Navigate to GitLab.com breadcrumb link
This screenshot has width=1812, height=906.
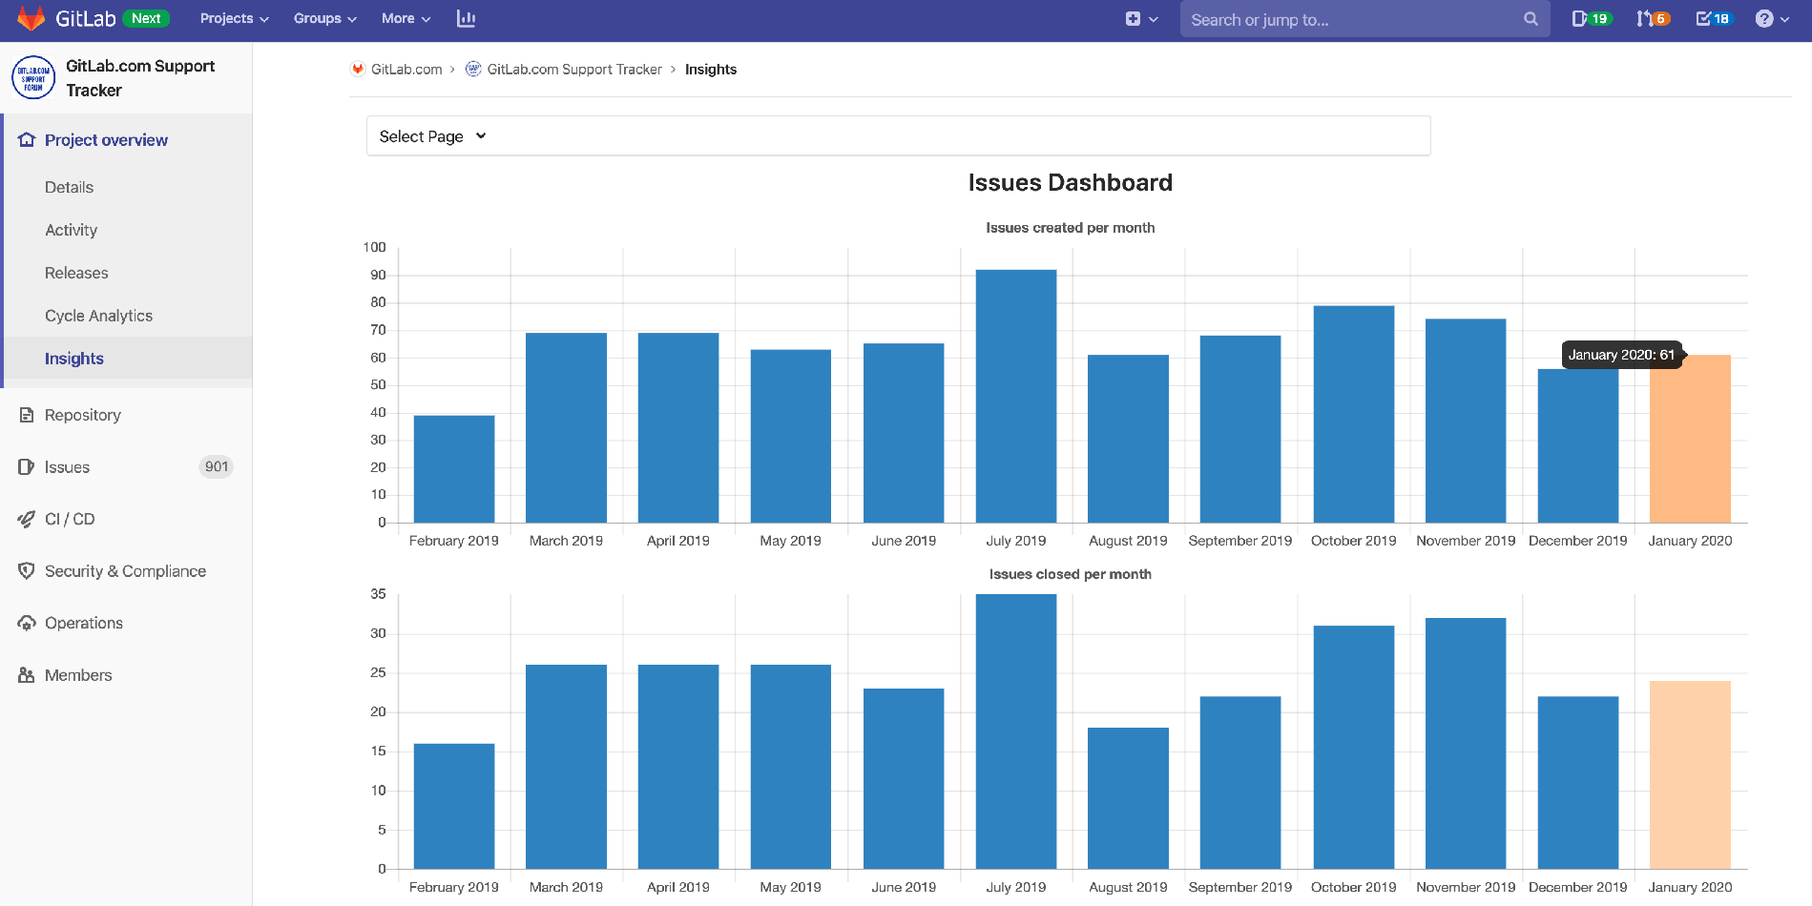(406, 69)
